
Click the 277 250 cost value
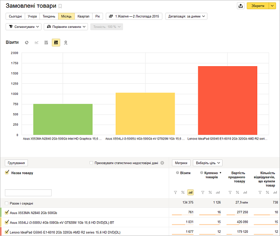point(243,212)
